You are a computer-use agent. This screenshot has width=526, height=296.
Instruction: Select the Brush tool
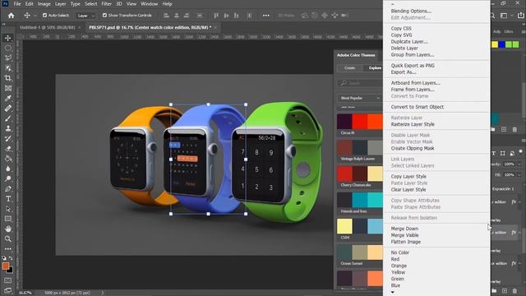click(8, 118)
